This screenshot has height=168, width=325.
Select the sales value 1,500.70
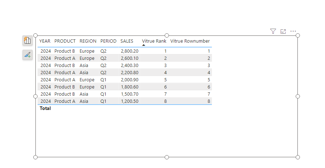(x=130, y=94)
